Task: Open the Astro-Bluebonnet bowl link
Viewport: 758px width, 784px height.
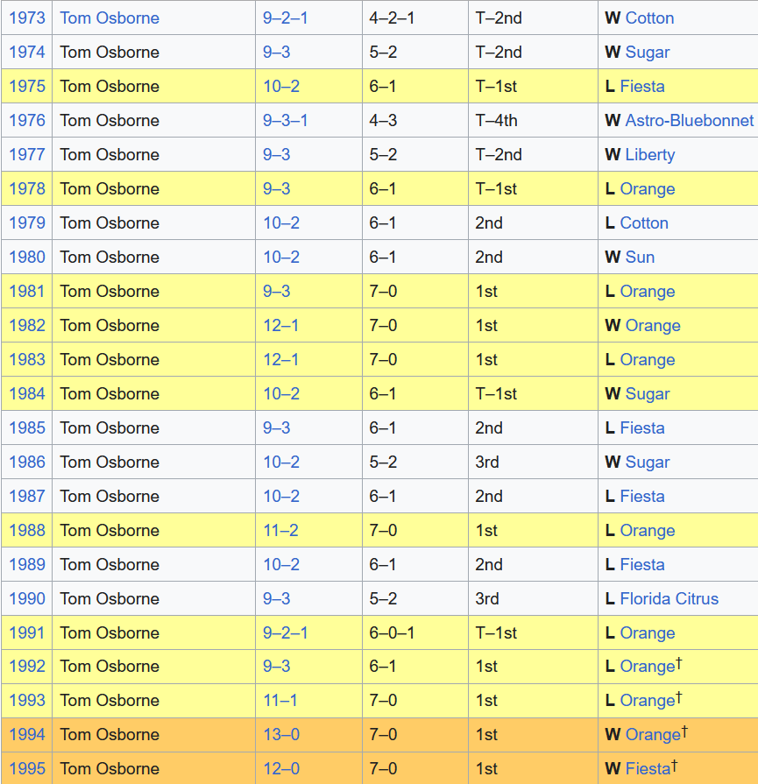Action: point(689,120)
